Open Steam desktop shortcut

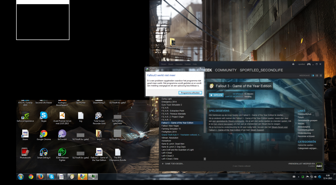point(25,135)
